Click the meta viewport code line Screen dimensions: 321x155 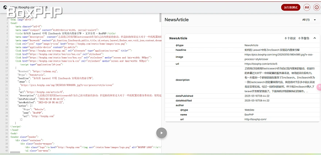pos(57,30)
